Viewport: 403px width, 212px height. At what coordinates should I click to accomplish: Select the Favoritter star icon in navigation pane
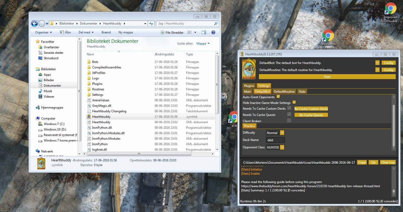(x=38, y=42)
